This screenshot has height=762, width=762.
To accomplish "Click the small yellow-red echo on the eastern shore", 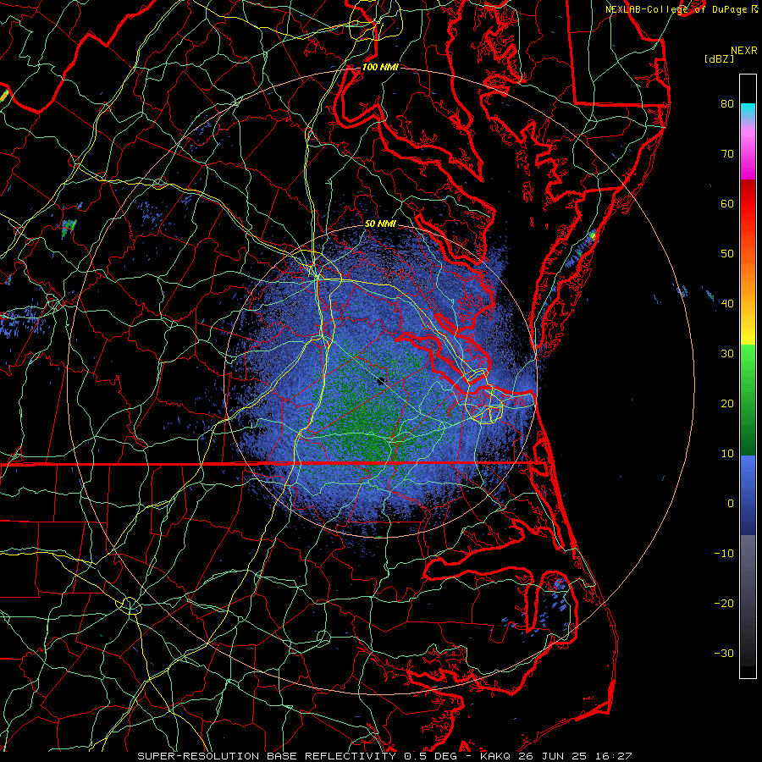I will click(x=592, y=237).
